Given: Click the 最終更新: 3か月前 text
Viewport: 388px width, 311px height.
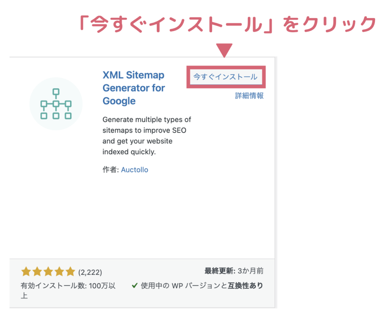Looking at the screenshot, I should pyautogui.click(x=234, y=271).
